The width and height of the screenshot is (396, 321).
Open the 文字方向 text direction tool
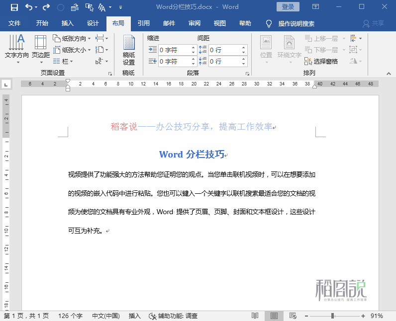pos(17,49)
